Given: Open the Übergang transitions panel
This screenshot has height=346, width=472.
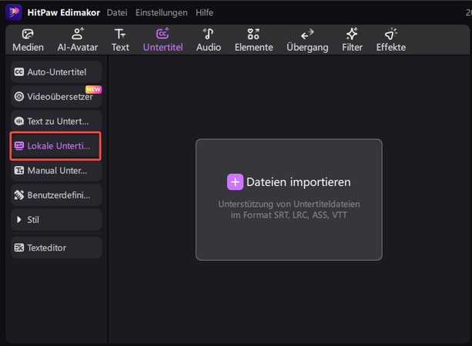Looking at the screenshot, I should pyautogui.click(x=307, y=40).
